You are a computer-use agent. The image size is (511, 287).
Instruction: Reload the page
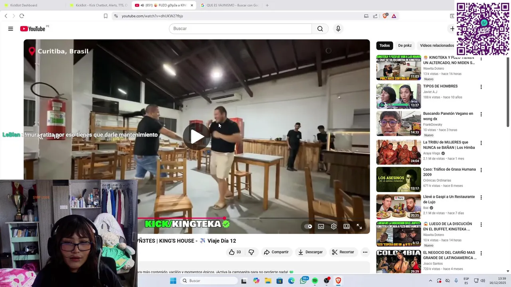point(22,16)
